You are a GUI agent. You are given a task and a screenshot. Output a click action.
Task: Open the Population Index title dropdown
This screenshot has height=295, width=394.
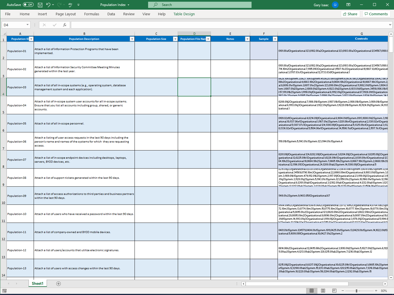[128, 5]
